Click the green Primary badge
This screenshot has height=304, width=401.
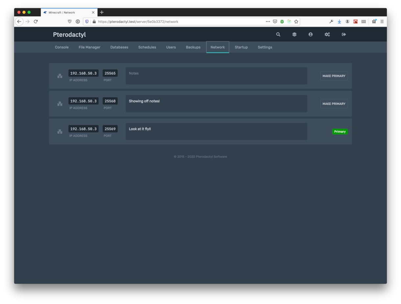pyautogui.click(x=340, y=132)
